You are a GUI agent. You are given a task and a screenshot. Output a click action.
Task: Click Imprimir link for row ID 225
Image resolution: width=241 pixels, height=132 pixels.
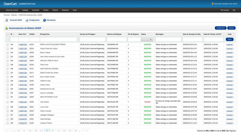[230, 123]
